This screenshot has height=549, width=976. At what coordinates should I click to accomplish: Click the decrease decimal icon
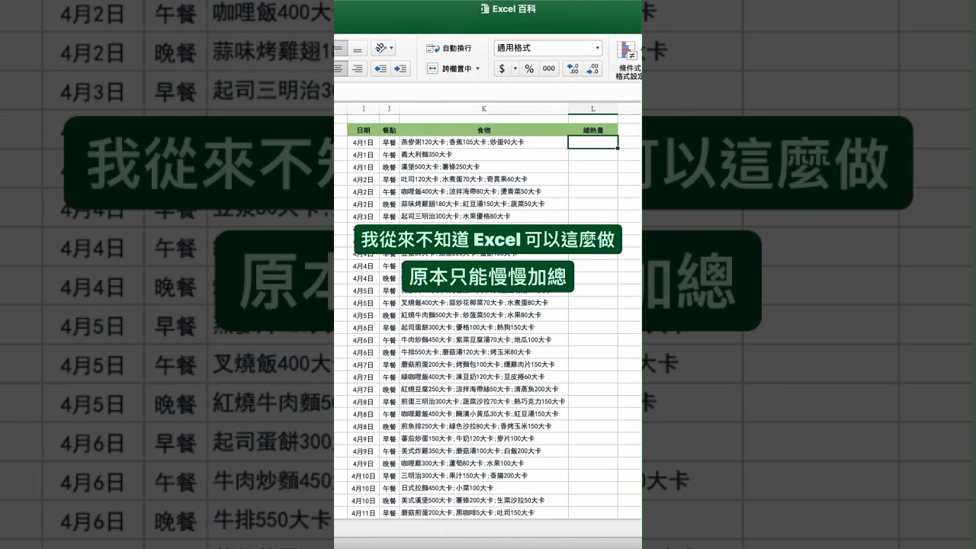pos(593,69)
